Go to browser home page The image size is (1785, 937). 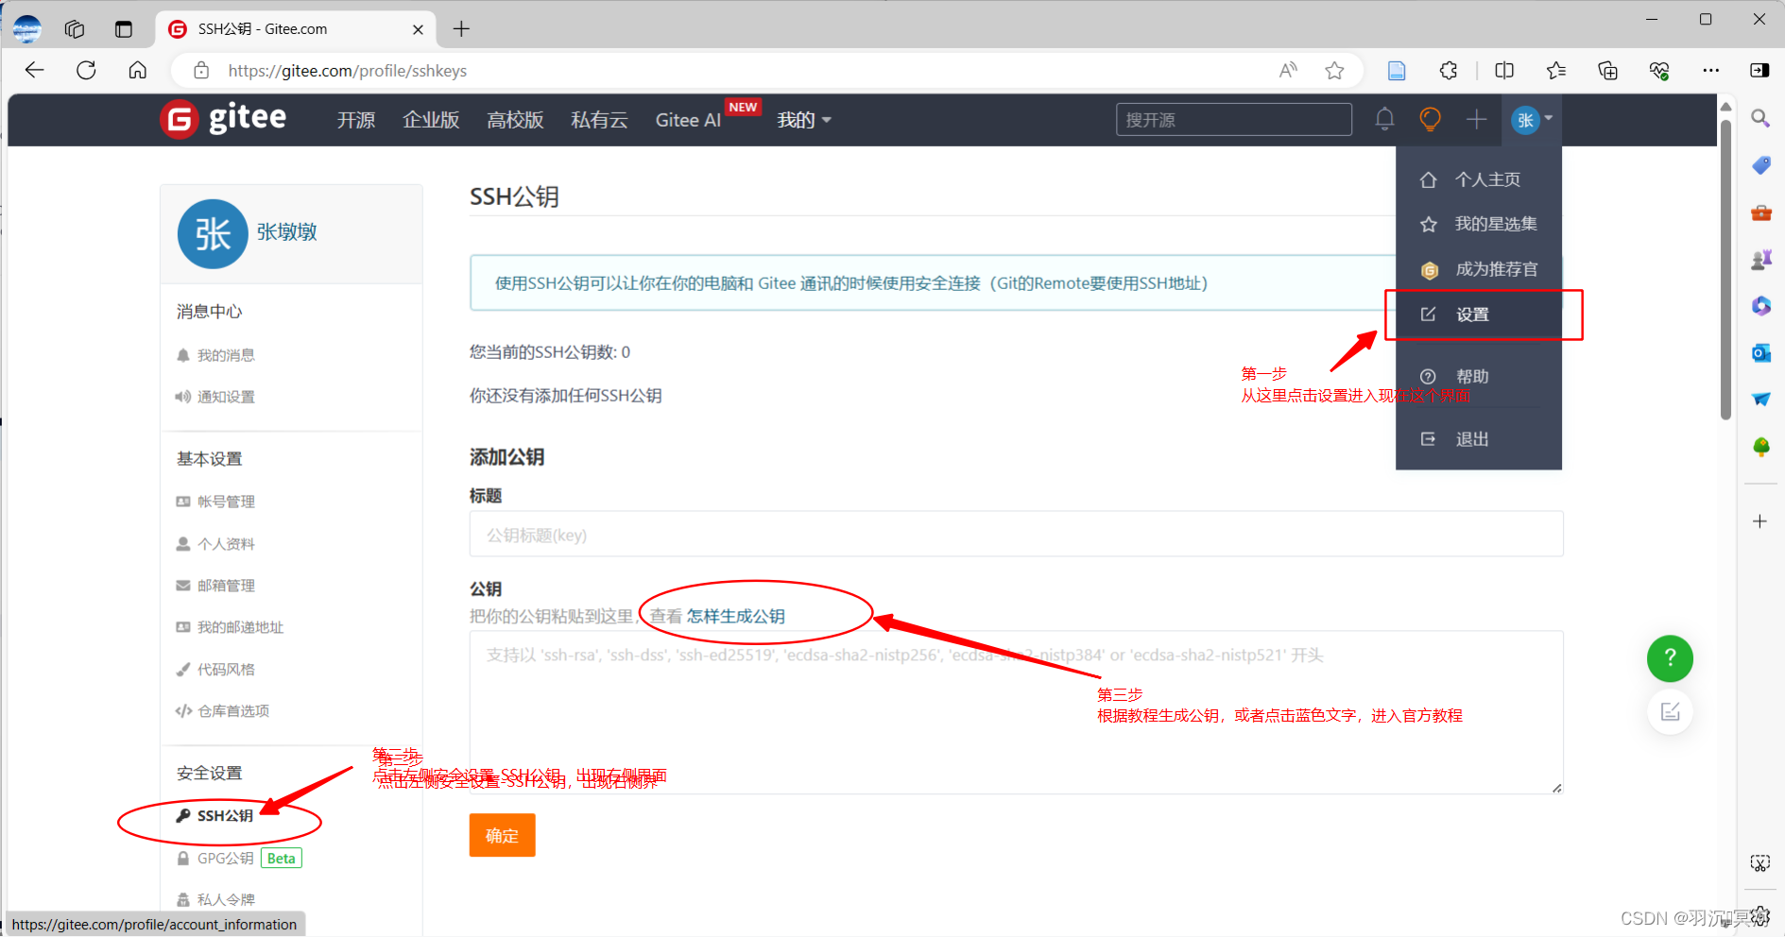point(138,70)
